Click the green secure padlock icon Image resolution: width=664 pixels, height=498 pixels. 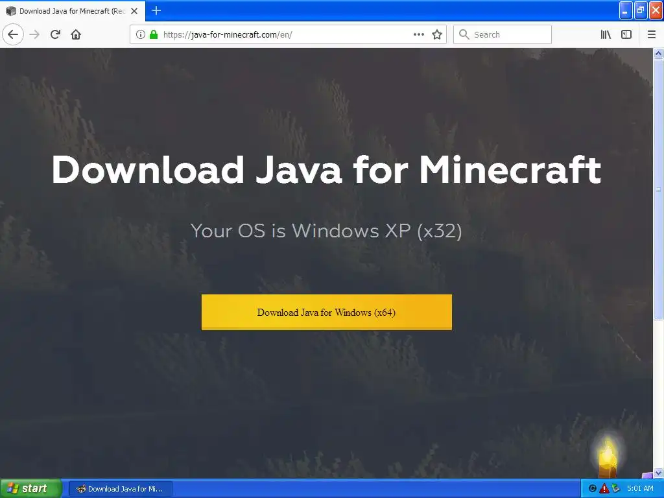[x=154, y=34]
